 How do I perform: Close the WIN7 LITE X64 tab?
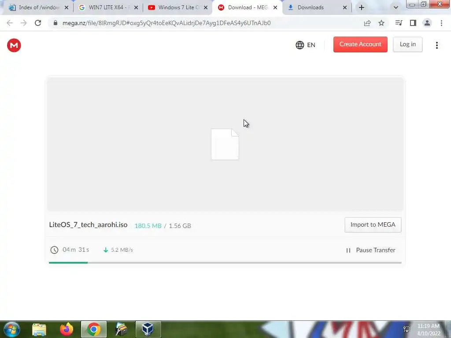coord(136,8)
